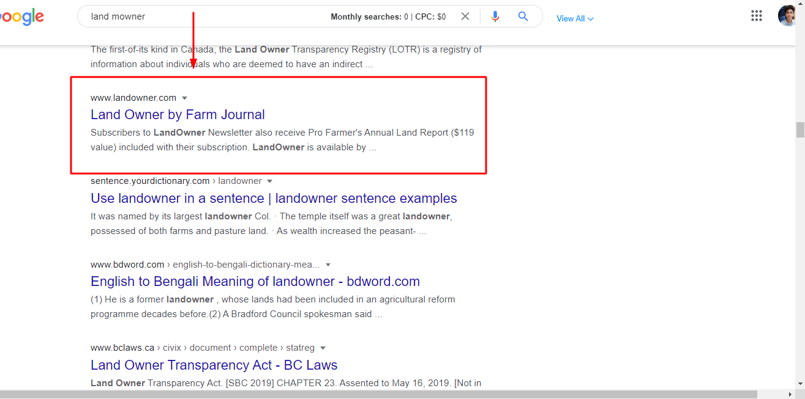Click the www.landowner.com URL text

(133, 98)
